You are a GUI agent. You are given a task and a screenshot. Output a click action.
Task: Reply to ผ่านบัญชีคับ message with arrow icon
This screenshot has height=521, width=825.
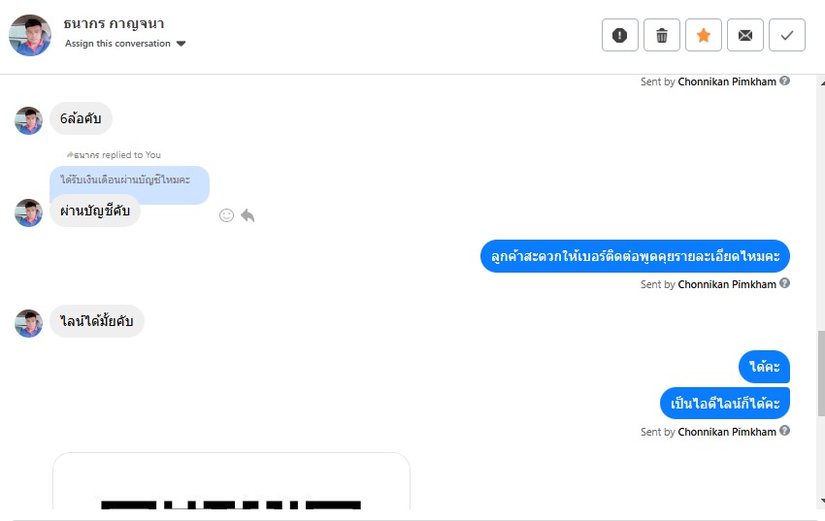pos(247,215)
